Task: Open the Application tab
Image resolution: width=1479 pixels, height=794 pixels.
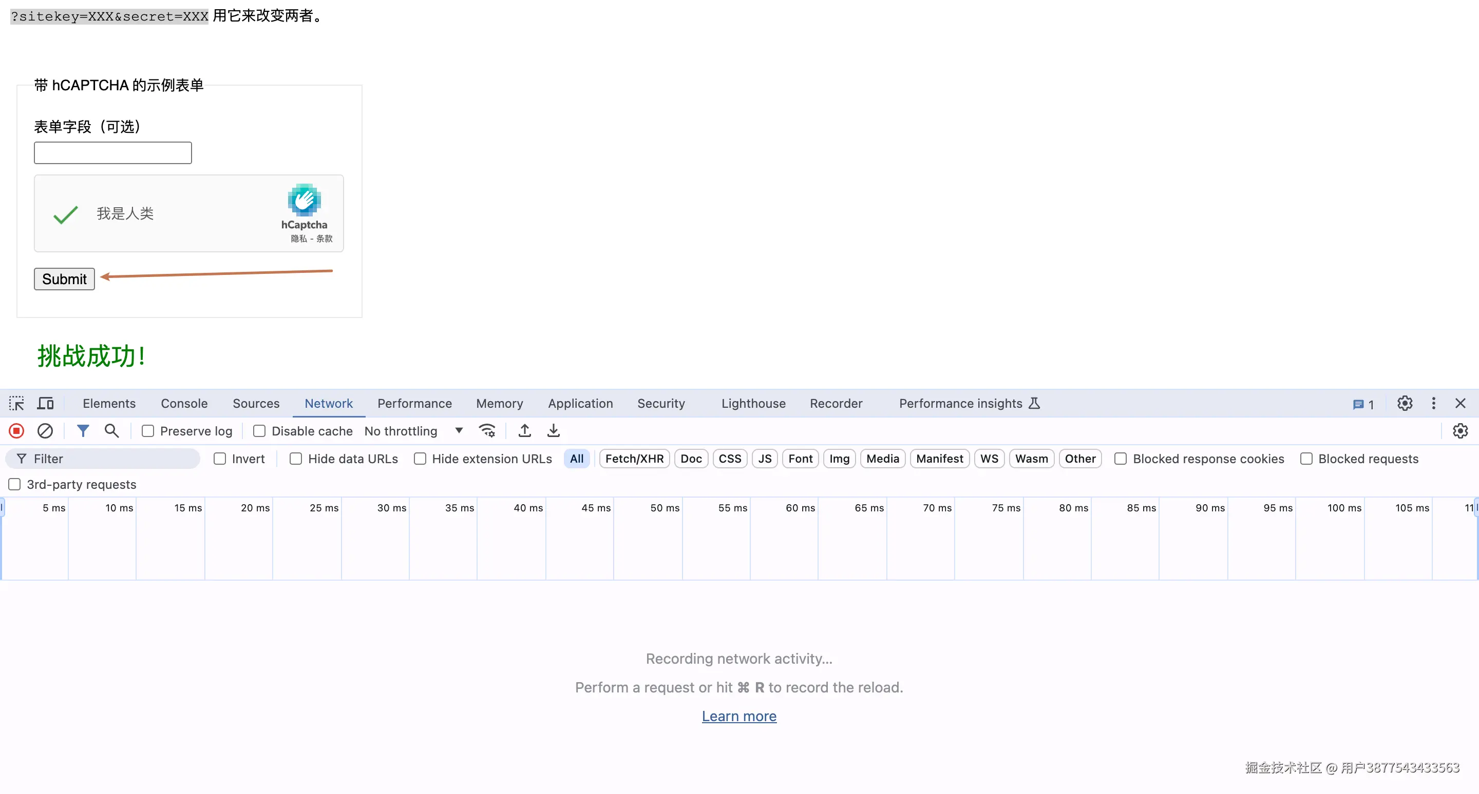Action: (x=580, y=404)
